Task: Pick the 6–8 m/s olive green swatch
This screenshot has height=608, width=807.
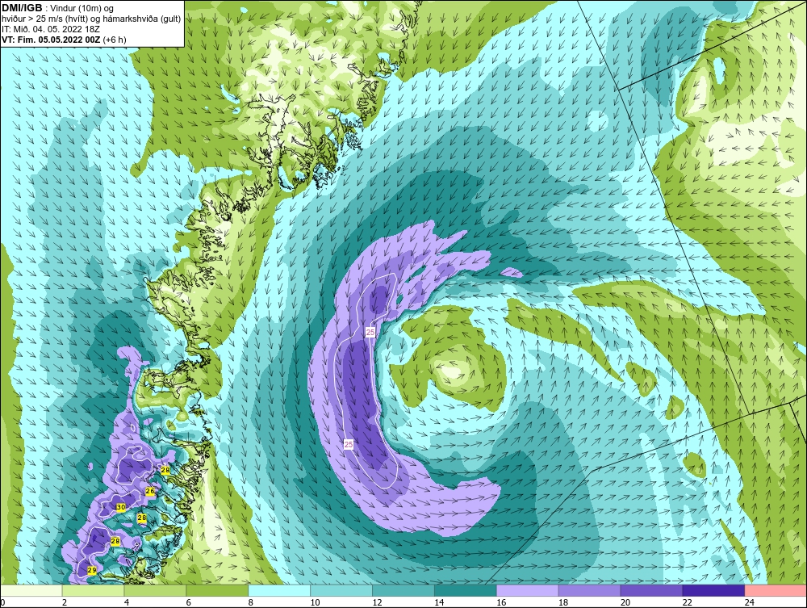Action: (217, 590)
